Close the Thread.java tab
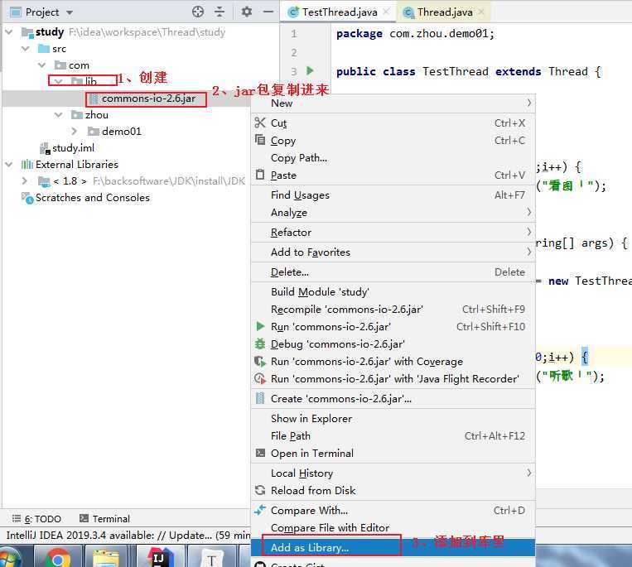This screenshot has width=632, height=567. coord(481,12)
